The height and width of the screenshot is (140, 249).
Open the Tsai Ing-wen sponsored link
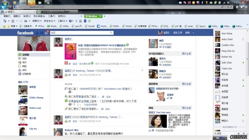160,112
